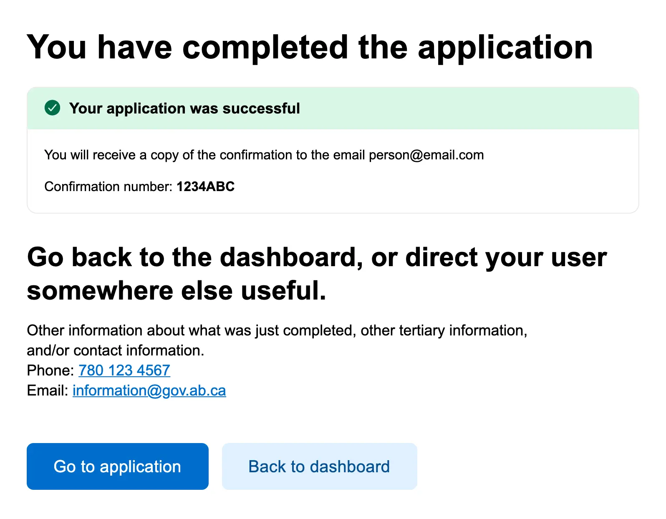
Task: Click the "Phone:" label
Action: click(50, 370)
